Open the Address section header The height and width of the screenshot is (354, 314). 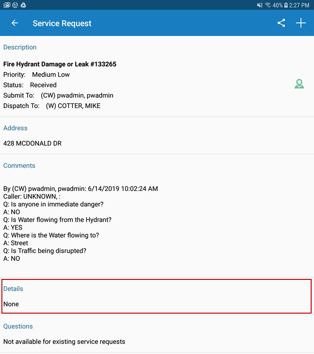pyautogui.click(x=15, y=128)
